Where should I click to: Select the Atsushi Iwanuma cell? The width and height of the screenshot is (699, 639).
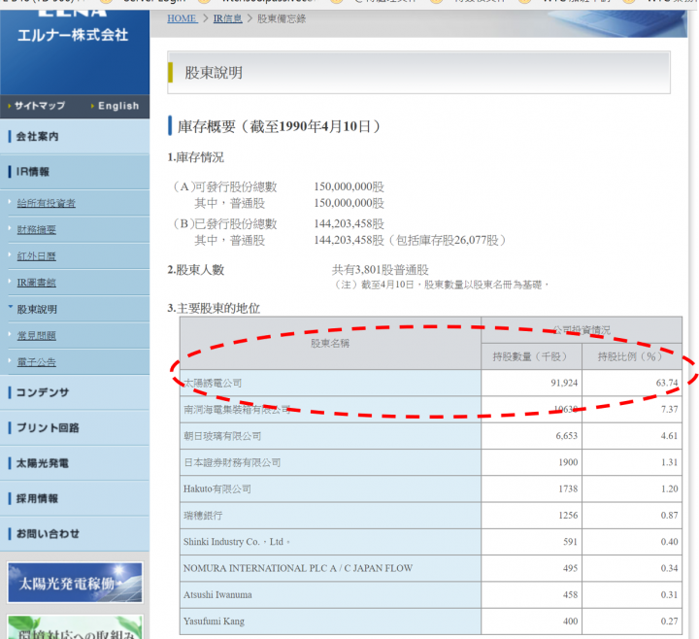330,595
